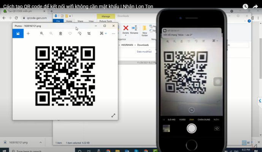The height and width of the screenshot is (152, 262).
Task: Tap AssistiveTouch floating button on phone
Action: point(218,82)
